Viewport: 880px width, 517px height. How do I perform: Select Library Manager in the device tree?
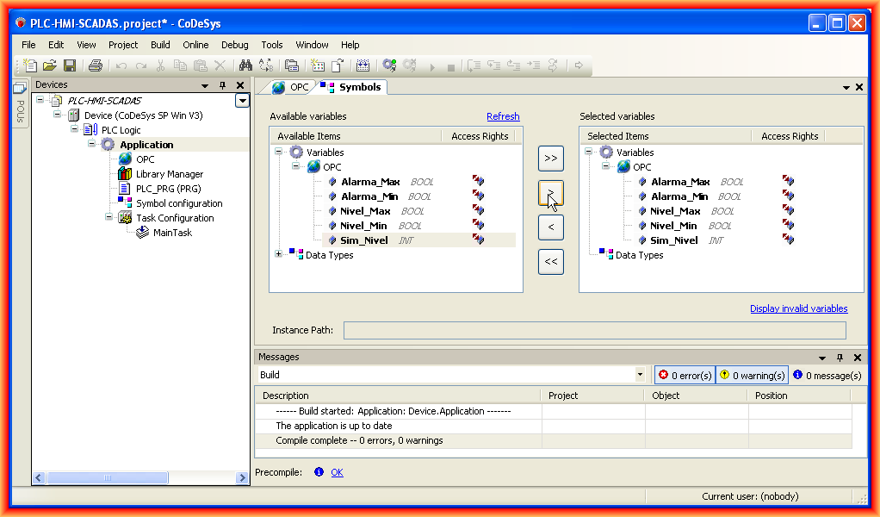[169, 174]
